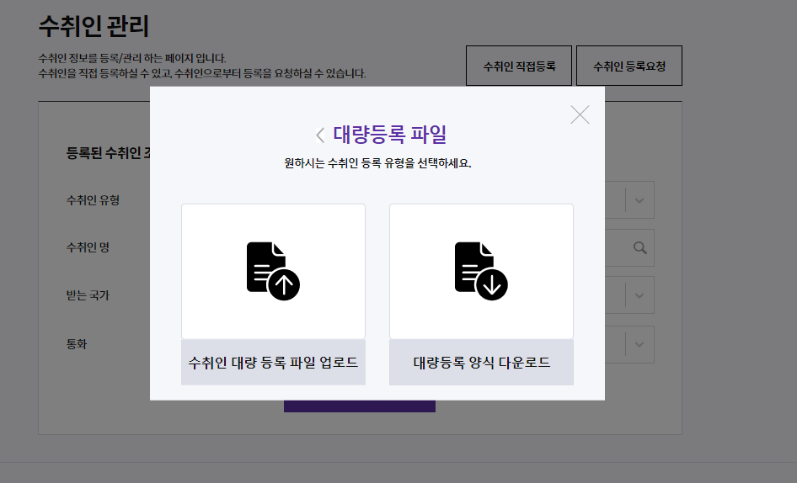Click the upload card white area
This screenshot has width=797, height=483.
(273, 271)
